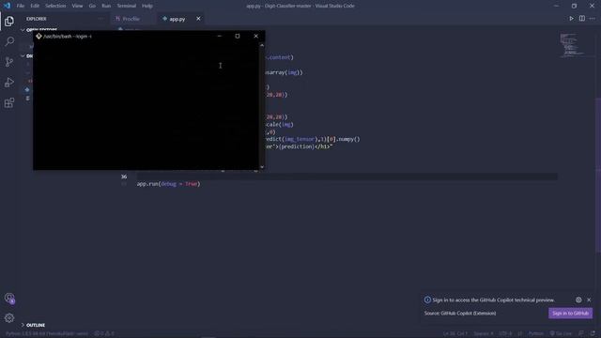Open the Search view in activity bar
Viewport: 601px width, 338px height.
click(9, 41)
